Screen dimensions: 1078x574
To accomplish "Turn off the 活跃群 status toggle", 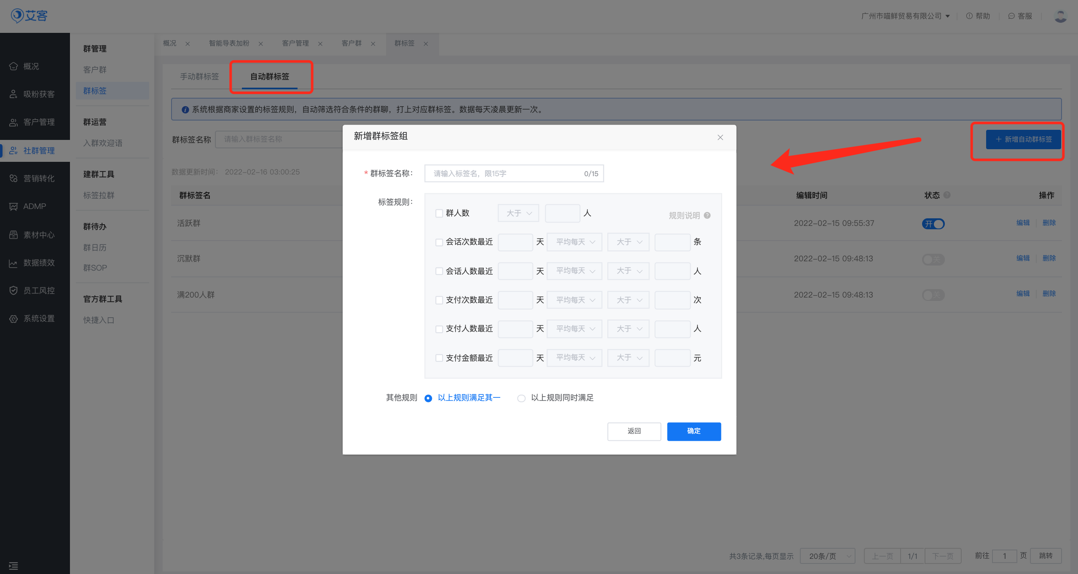I will (x=933, y=224).
